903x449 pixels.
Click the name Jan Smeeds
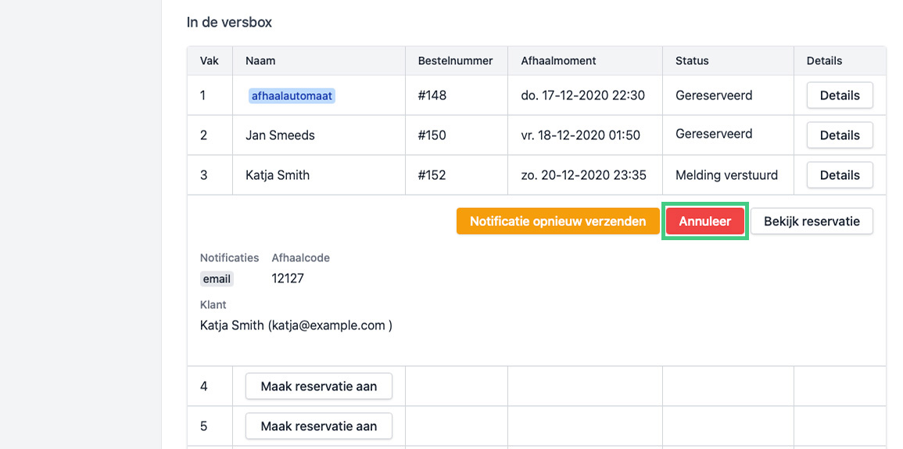[280, 135]
